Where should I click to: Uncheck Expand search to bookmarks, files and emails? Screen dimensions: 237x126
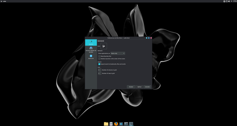[x=99, y=64]
